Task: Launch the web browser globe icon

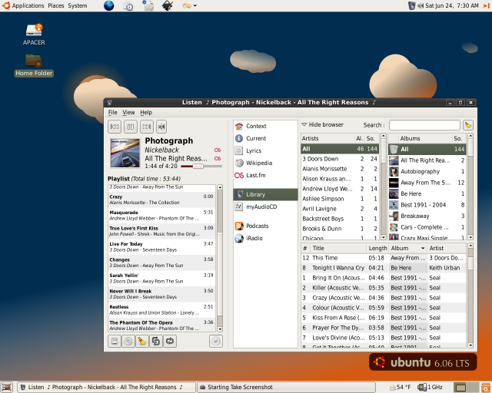Action: tap(109, 5)
